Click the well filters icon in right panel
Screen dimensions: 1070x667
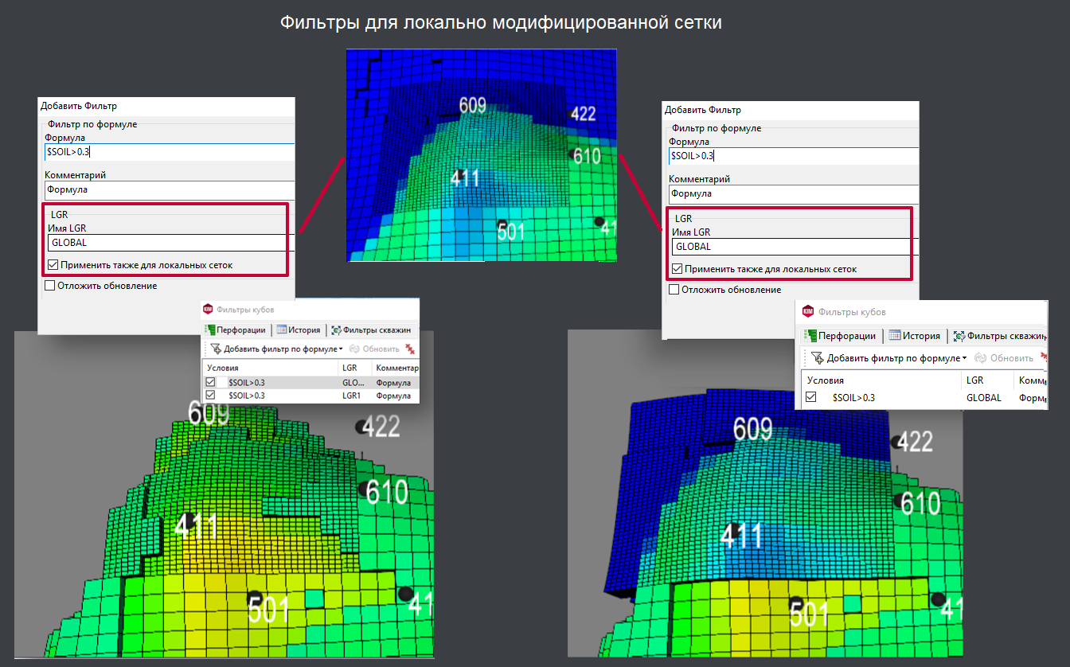click(x=959, y=336)
